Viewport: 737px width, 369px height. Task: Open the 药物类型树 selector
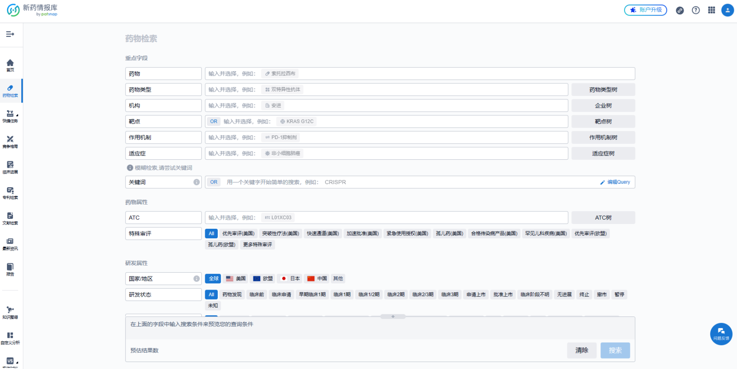603,90
